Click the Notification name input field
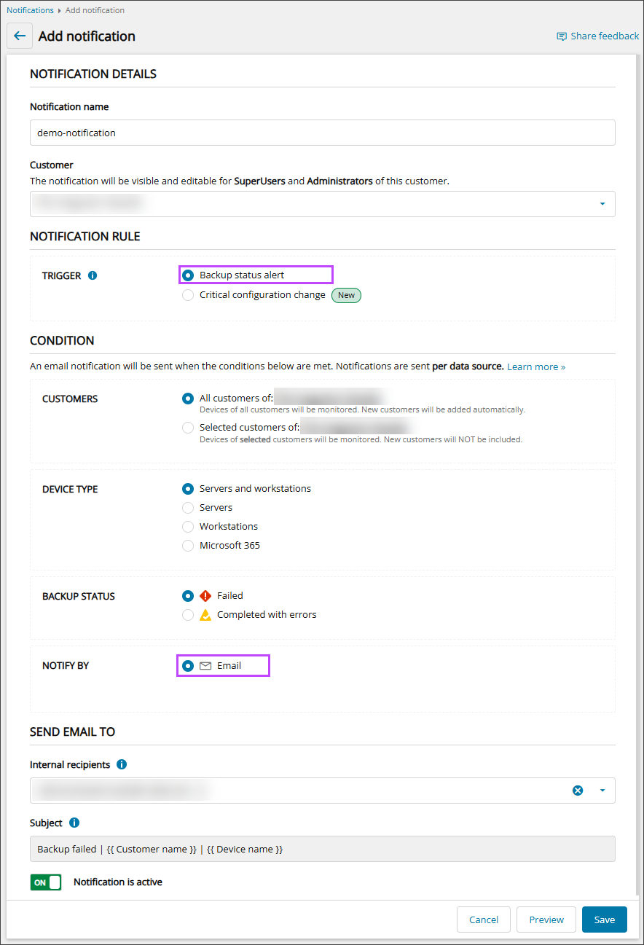The height and width of the screenshot is (945, 644). (x=322, y=133)
